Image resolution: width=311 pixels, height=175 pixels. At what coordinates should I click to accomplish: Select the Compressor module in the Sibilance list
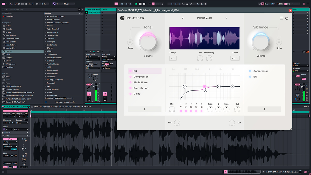pyautogui.click(x=260, y=71)
